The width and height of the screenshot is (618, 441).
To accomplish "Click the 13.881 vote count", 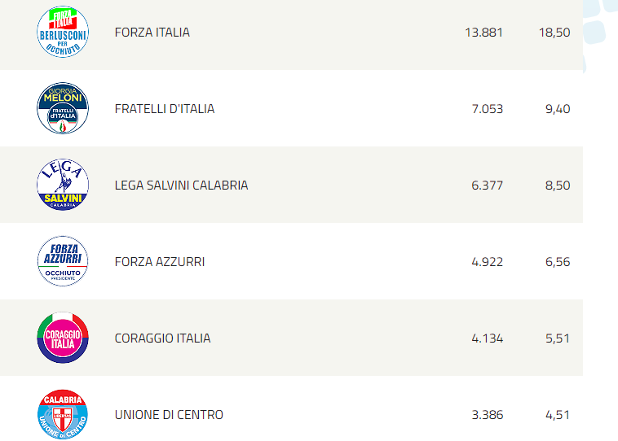I will (x=483, y=33).
